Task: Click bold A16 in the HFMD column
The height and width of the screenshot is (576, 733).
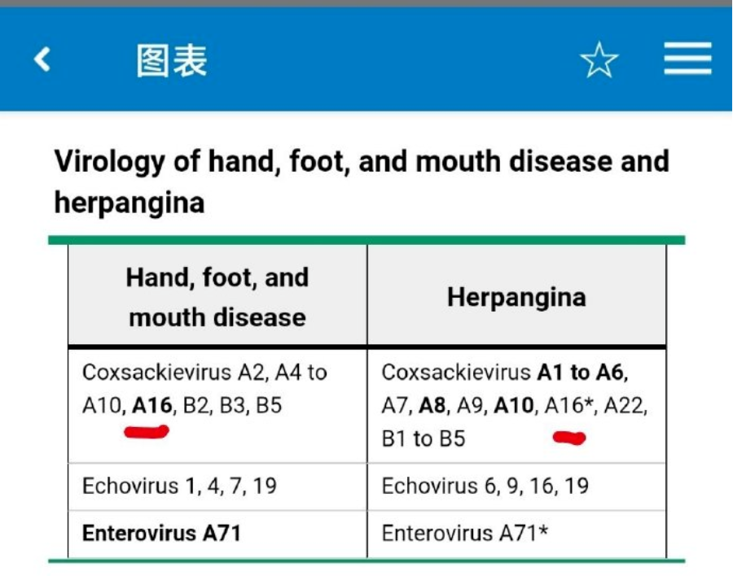Action: [152, 405]
